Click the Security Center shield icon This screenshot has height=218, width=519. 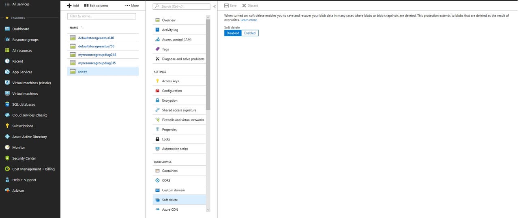click(7, 158)
